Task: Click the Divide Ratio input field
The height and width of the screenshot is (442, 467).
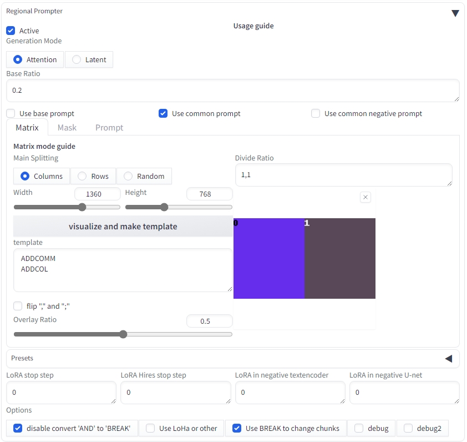Action: [343, 175]
